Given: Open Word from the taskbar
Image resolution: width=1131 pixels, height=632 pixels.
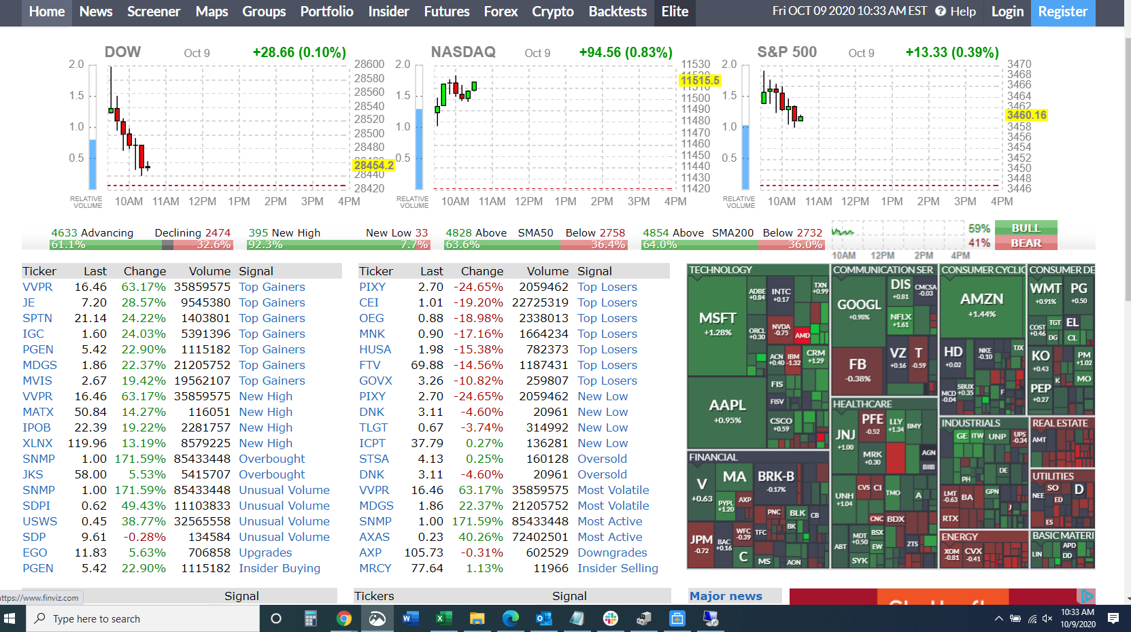Looking at the screenshot, I should 410,618.
